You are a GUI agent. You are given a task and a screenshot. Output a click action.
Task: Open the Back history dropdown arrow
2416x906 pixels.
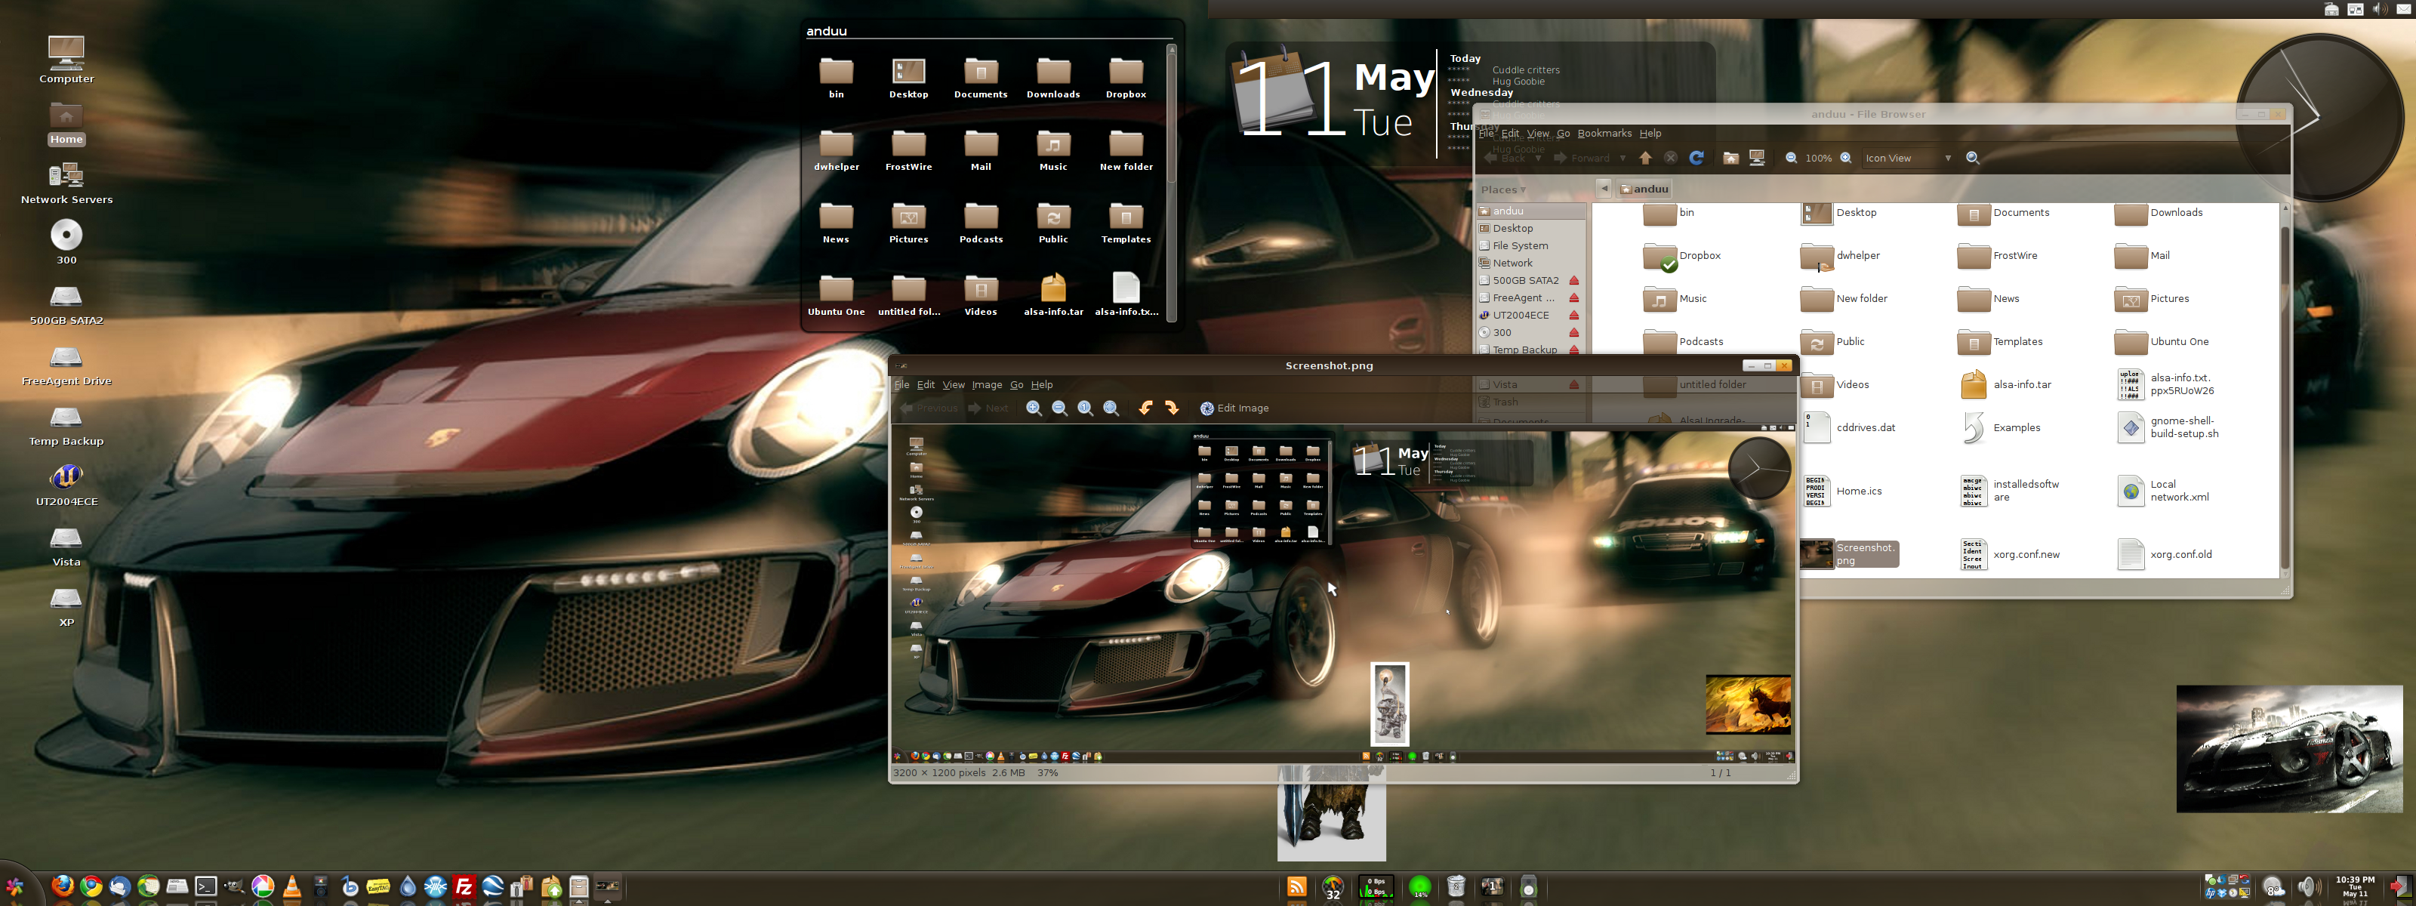(x=1538, y=158)
